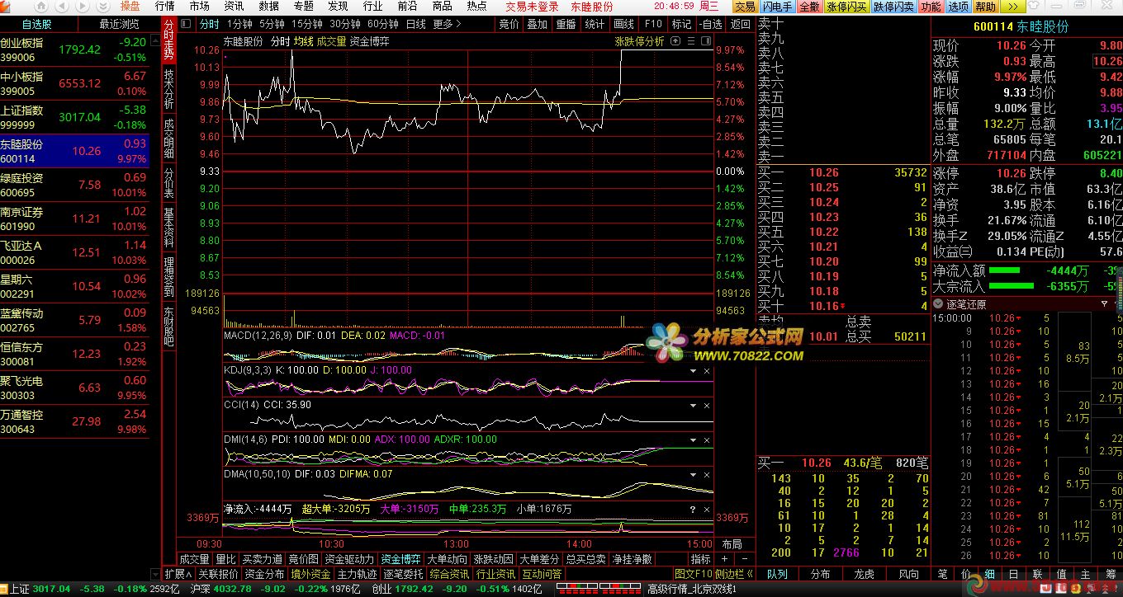The height and width of the screenshot is (597, 1123).
Task: Switch to 1分钟 timeframe
Action: pyautogui.click(x=239, y=25)
